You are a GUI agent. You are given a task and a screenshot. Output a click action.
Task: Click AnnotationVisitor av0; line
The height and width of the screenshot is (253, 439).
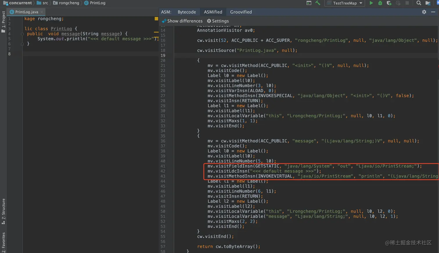[226, 30]
